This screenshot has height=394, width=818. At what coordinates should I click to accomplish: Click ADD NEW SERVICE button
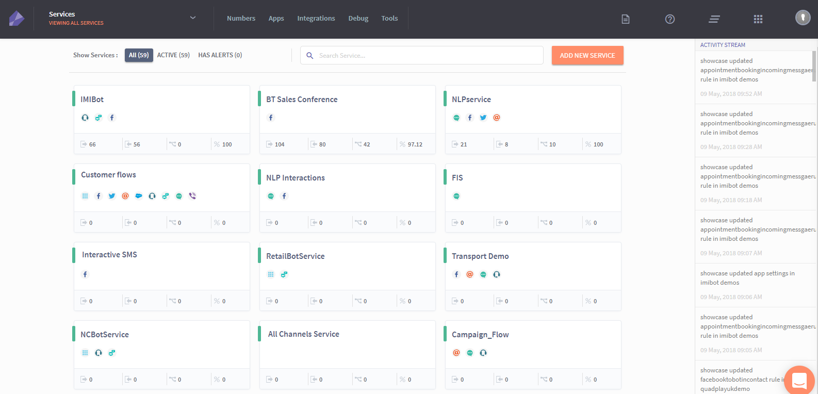coord(587,55)
